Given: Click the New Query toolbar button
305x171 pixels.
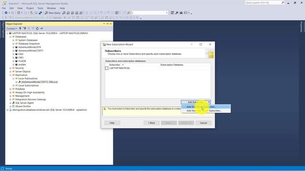Looking at the screenshot, I should point(53,13).
